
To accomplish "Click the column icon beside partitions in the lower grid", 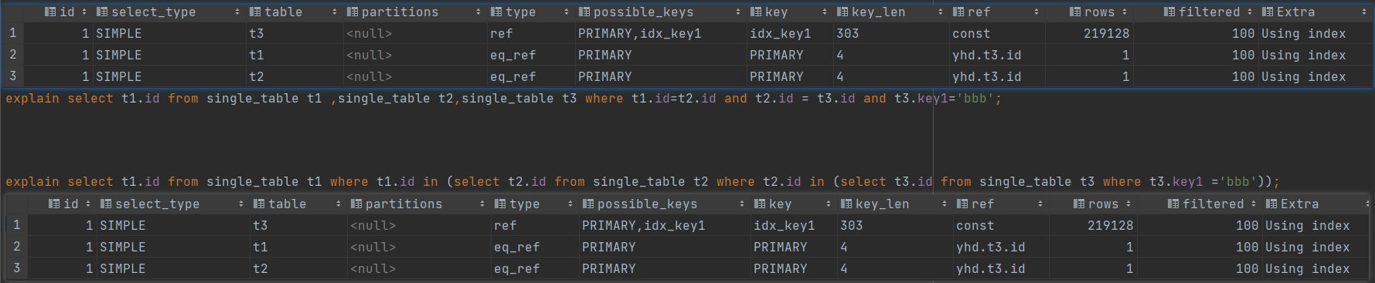I will pyautogui.click(x=356, y=204).
